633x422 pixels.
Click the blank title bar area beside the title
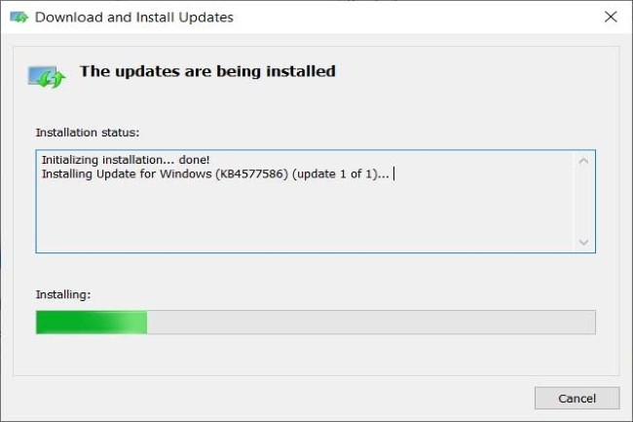pos(416,17)
